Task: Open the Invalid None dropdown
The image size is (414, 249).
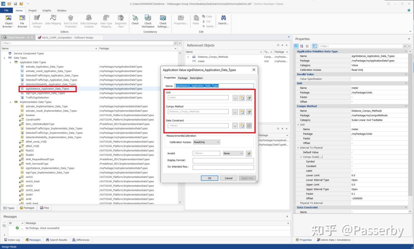Action: (x=233, y=153)
